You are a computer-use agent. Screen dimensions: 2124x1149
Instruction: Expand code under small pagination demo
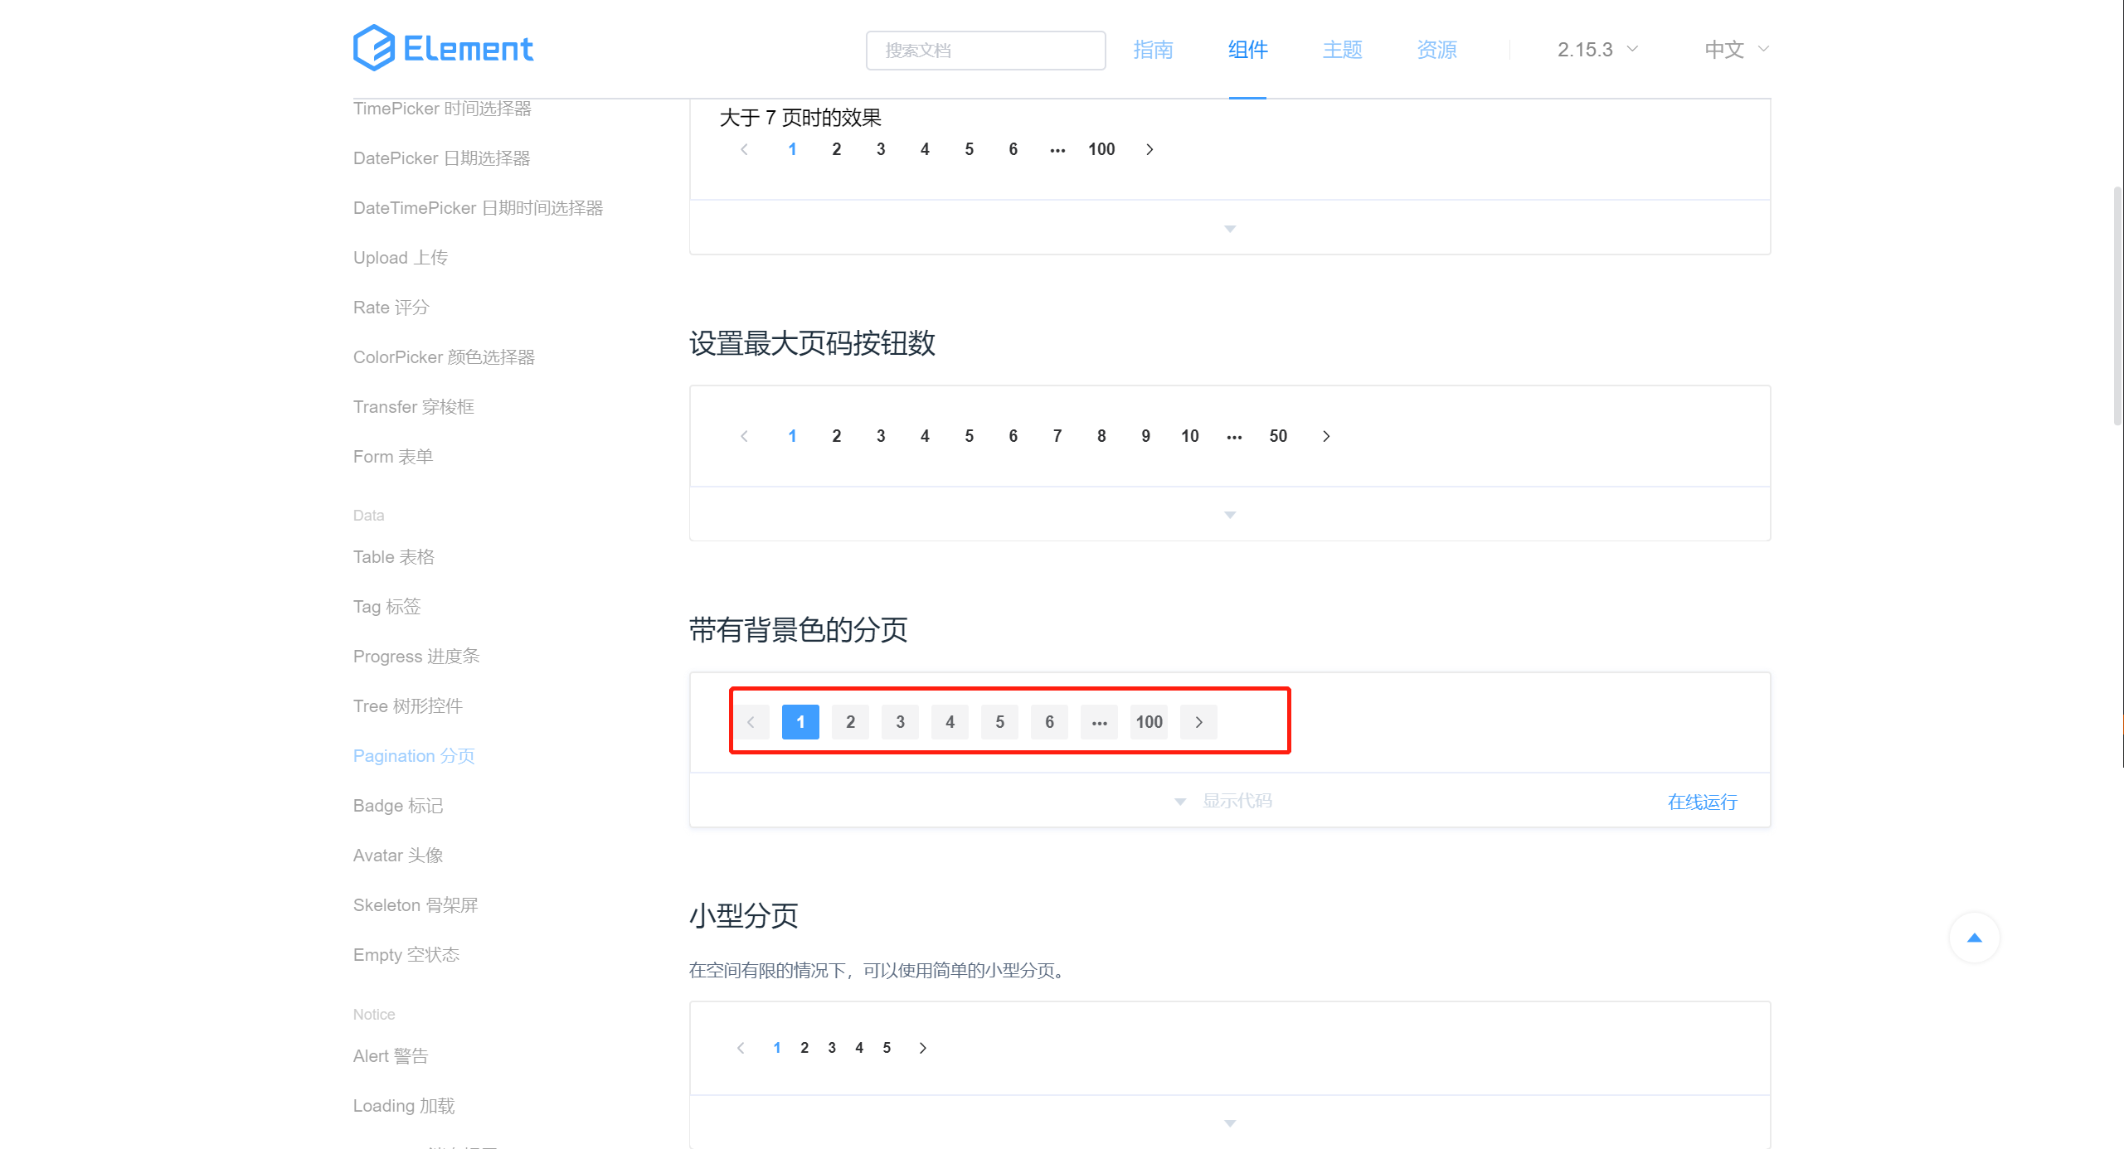coord(1230,1123)
